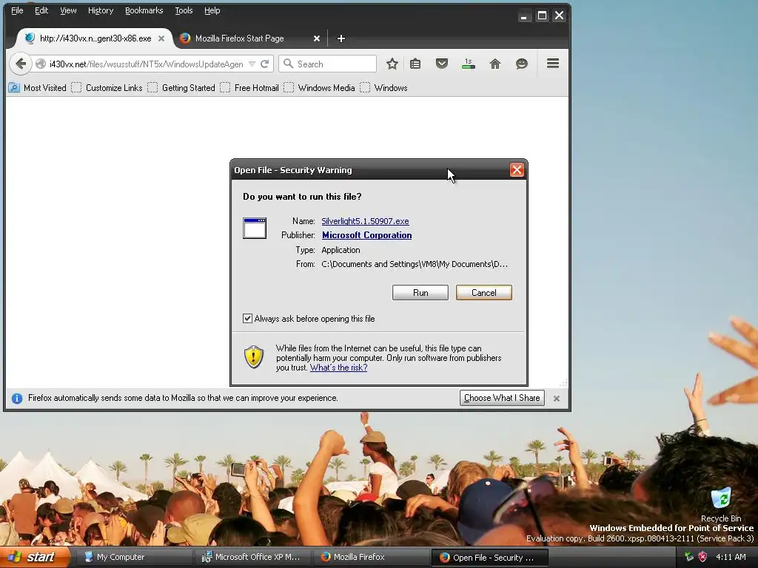
Task: Open the History menu
Action: point(101,10)
